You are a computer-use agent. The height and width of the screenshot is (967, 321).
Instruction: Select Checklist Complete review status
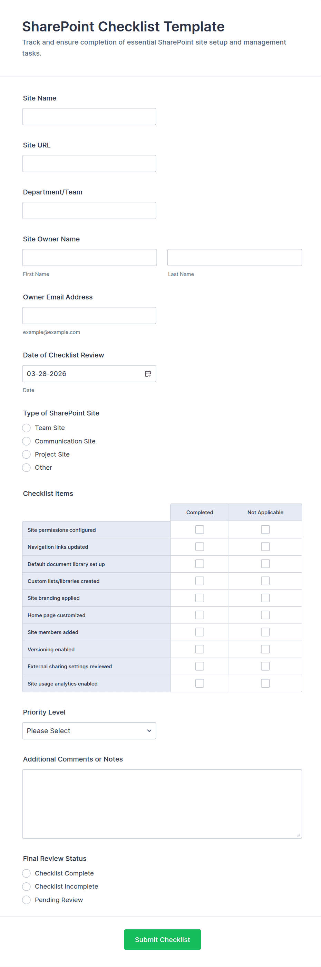[x=27, y=873]
